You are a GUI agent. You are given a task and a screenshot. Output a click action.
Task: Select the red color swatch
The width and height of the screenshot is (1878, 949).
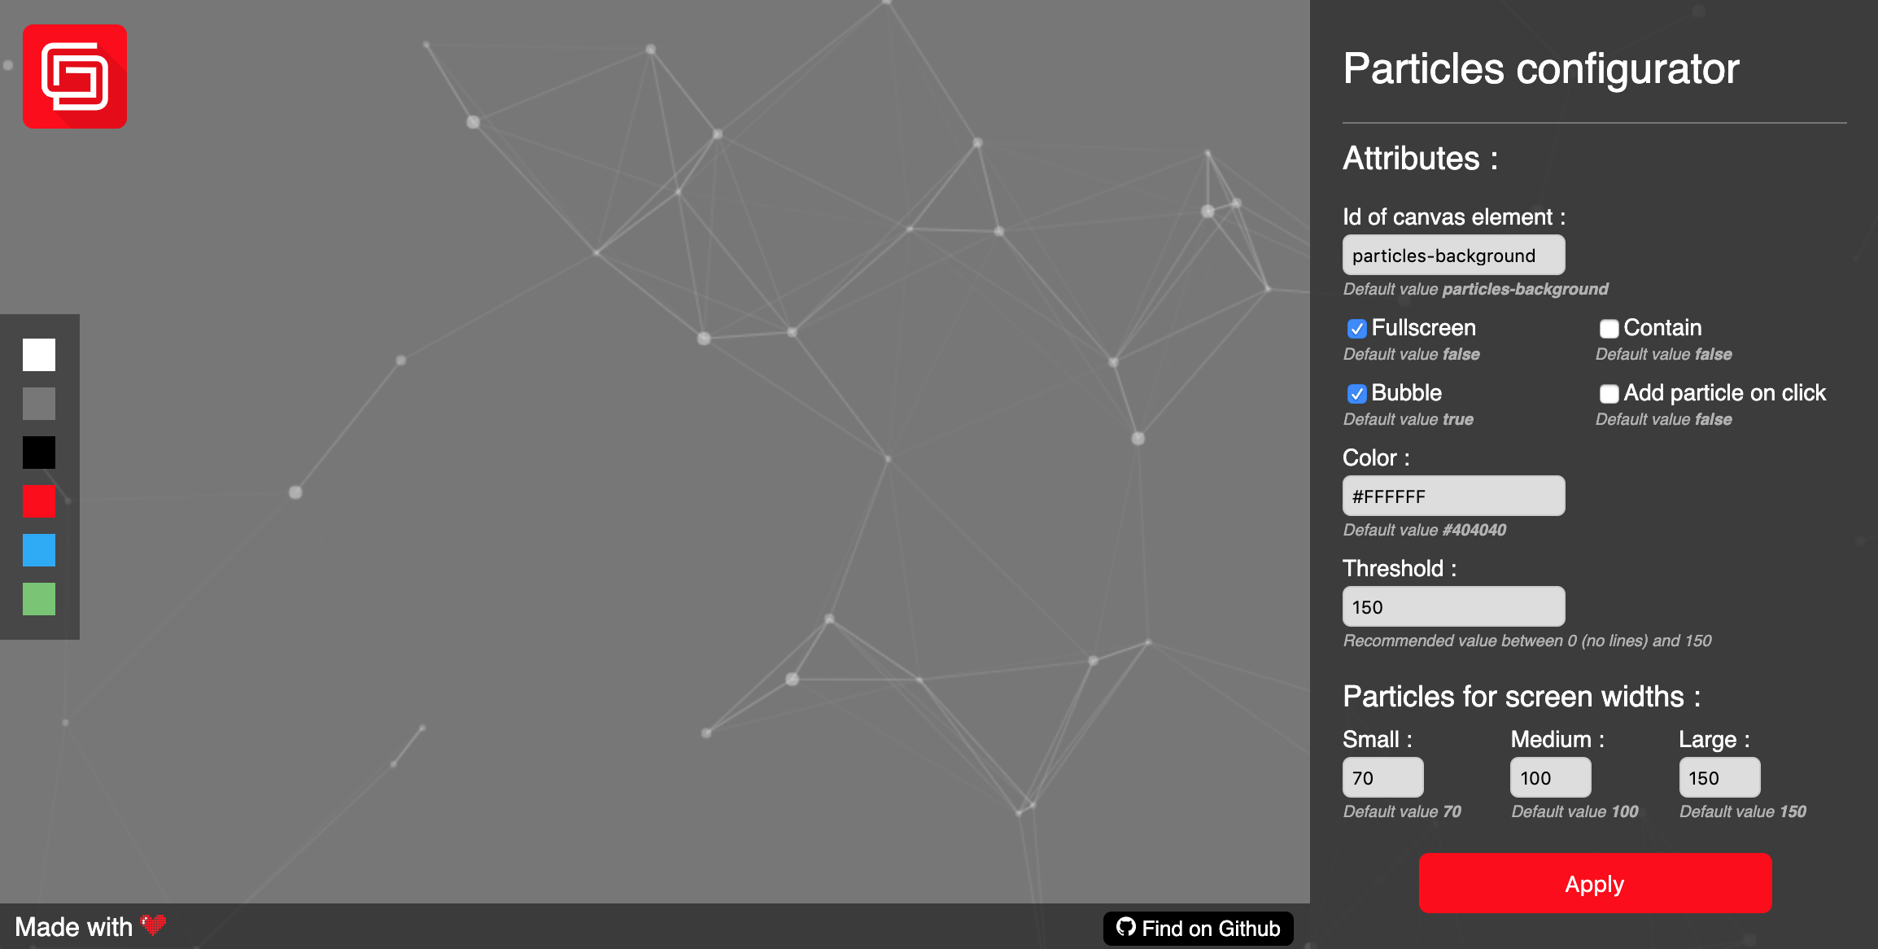[x=38, y=501]
